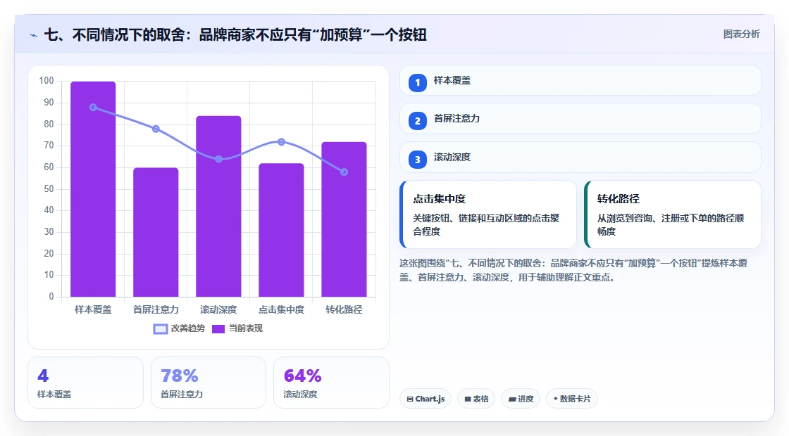
Task: Click the blue number 3 badge
Action: coord(417,159)
